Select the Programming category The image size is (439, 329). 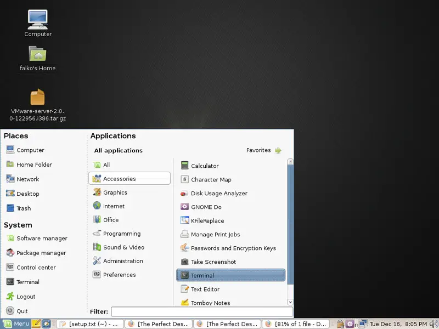click(x=130, y=234)
